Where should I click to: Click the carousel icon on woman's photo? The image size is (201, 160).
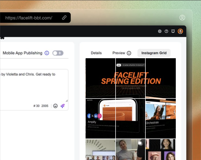click(140, 143)
